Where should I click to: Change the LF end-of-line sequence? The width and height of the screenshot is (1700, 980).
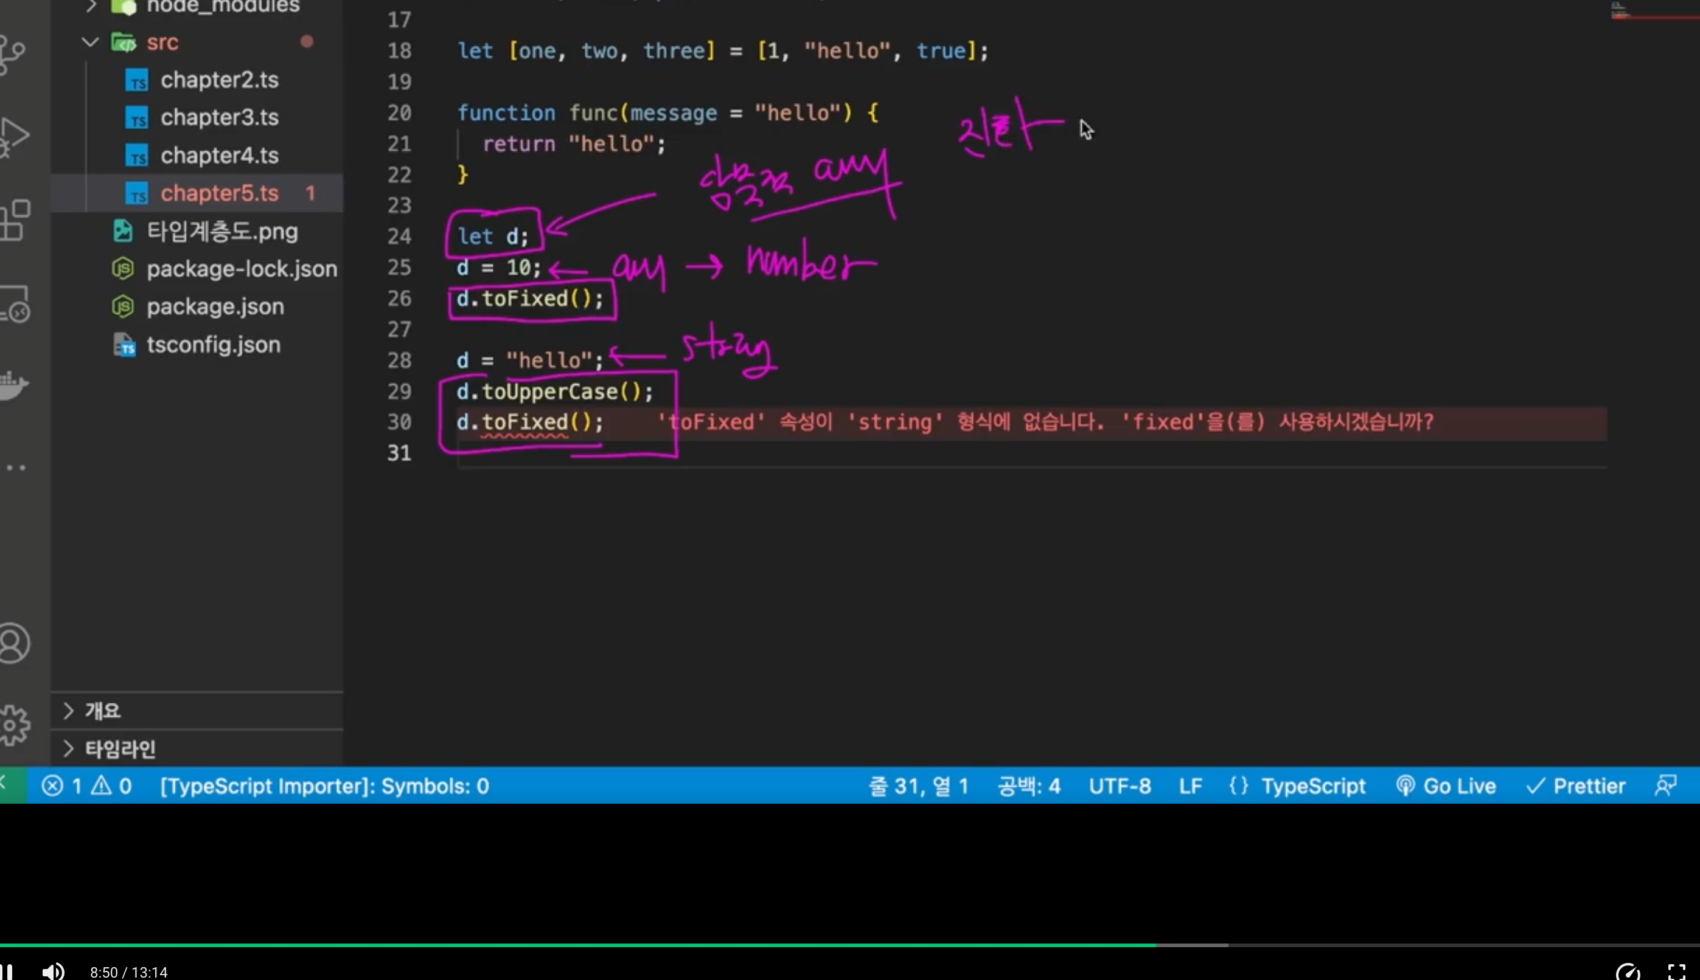point(1190,785)
